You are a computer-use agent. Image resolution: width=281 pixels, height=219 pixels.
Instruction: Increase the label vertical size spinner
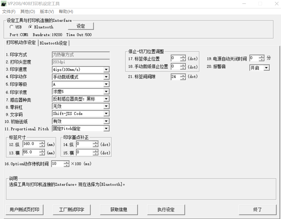click(x=42, y=142)
